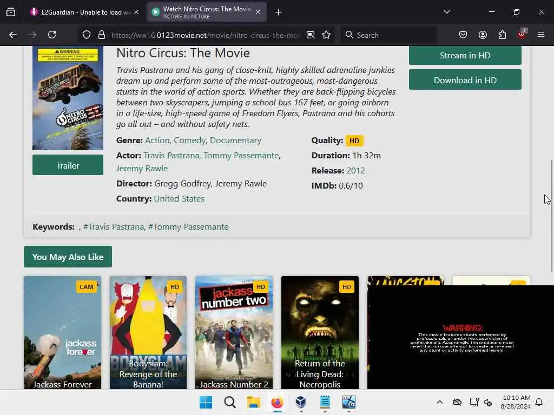This screenshot has width=554, height=415.
Task: Open Jackass Forever movie card
Action: tap(63, 332)
